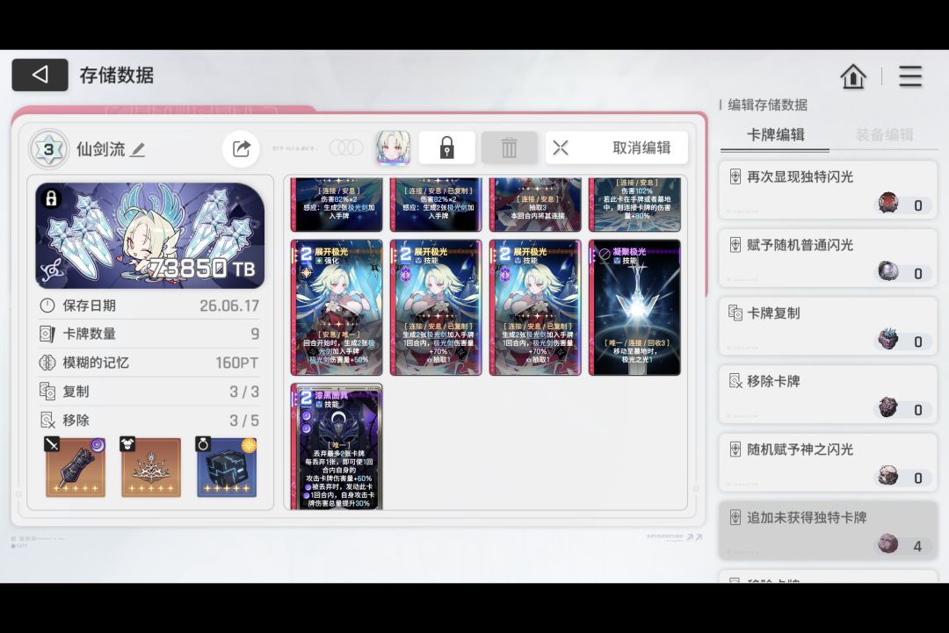Click the three-ring linked icon
The image size is (949, 633).
pyautogui.click(x=346, y=147)
